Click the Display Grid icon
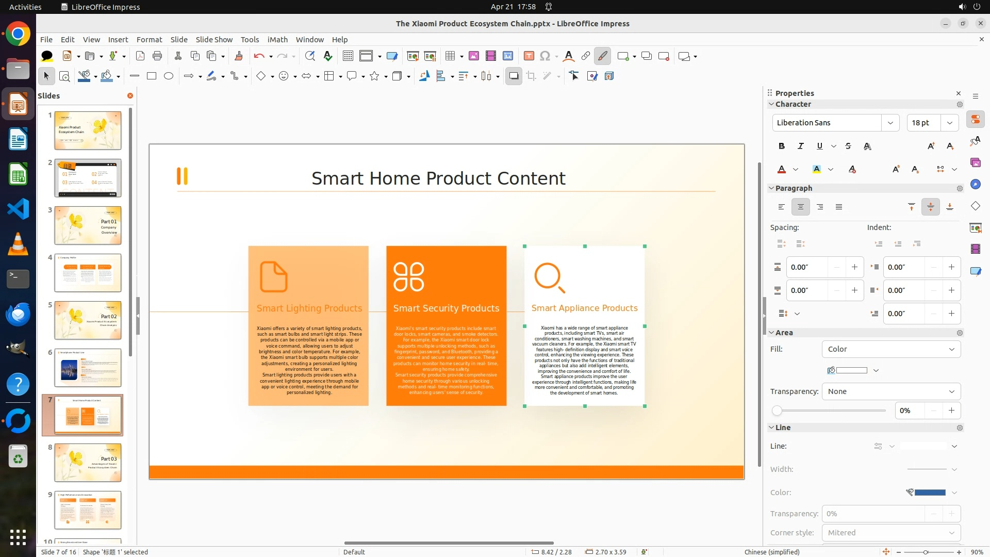 [348, 56]
